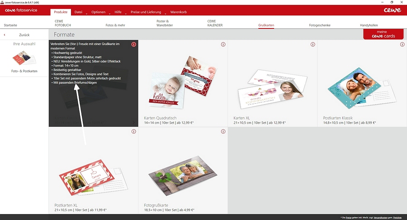Viewport: 407px width, 220px height.
Task: Click price text '14×14 cm | 10er Set | ab 12,99 €'
Action: click(x=169, y=123)
